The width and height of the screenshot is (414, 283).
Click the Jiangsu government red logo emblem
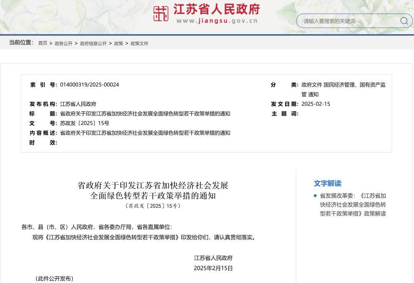click(x=161, y=13)
